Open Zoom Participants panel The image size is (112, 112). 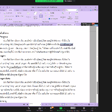(40, 109)
